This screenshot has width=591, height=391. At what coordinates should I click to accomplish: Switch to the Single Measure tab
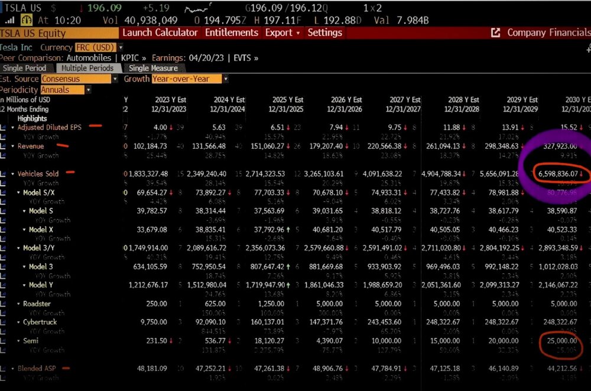pyautogui.click(x=154, y=68)
